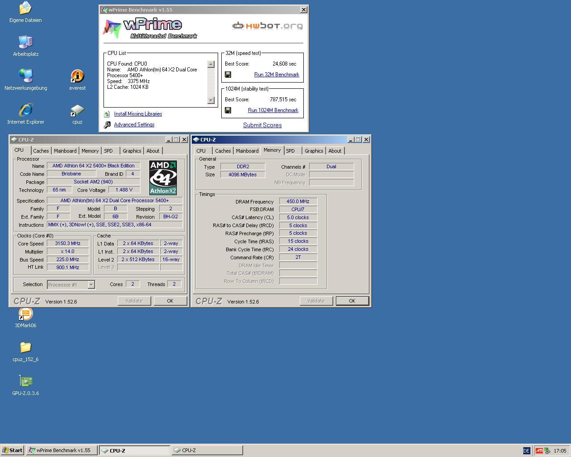Image resolution: width=571 pixels, height=457 pixels.
Task: Click Run 1024M Benchmark link
Action: pyautogui.click(x=273, y=110)
